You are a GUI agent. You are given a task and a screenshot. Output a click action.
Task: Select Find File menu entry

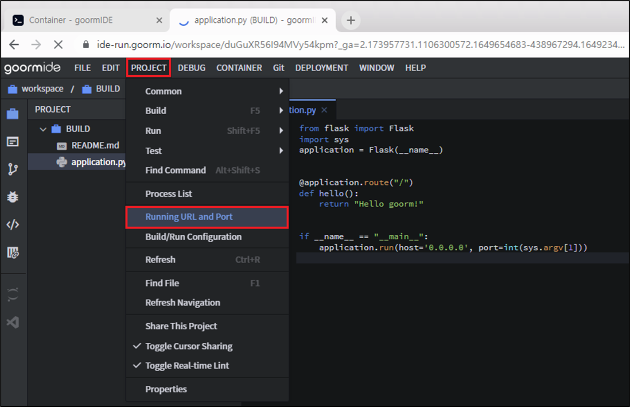tap(207, 283)
